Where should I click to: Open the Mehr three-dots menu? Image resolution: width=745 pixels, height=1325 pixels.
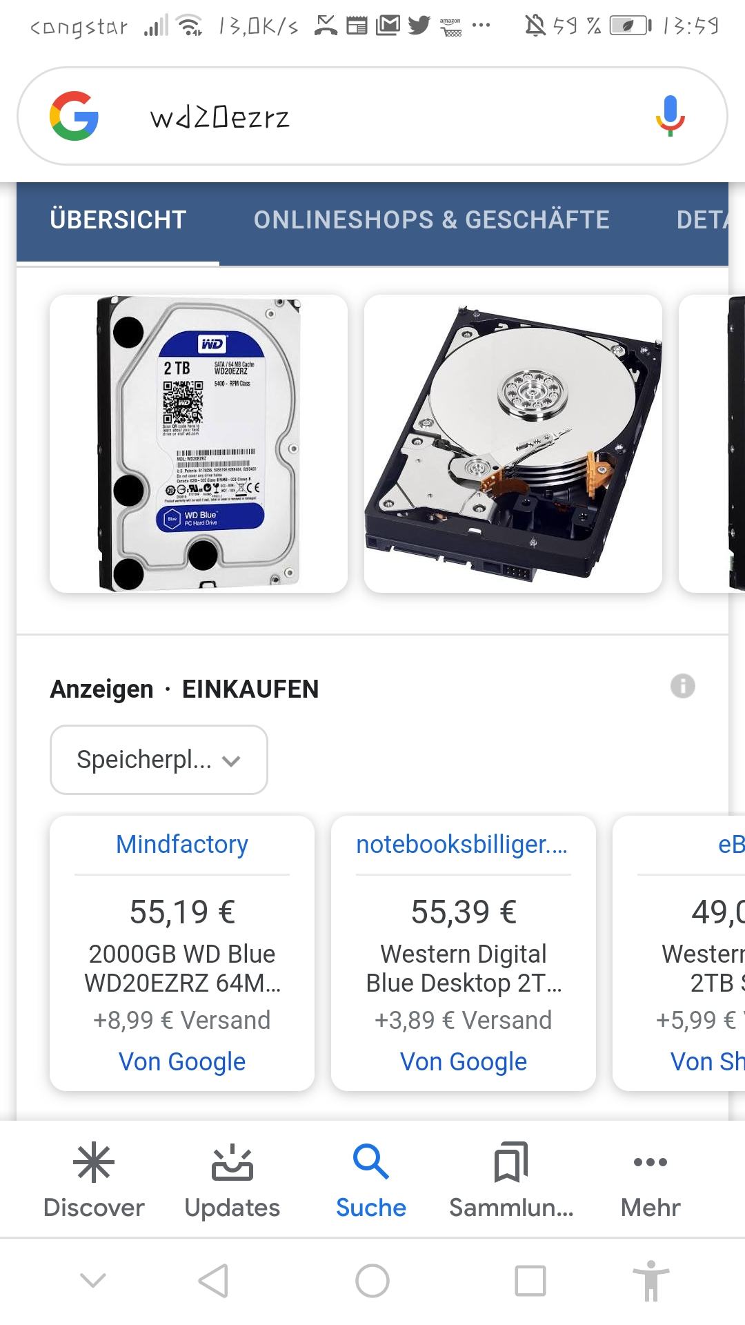pos(650,1162)
